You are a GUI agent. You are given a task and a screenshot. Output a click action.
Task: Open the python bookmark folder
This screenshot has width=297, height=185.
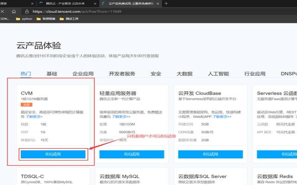pyautogui.click(x=25, y=18)
